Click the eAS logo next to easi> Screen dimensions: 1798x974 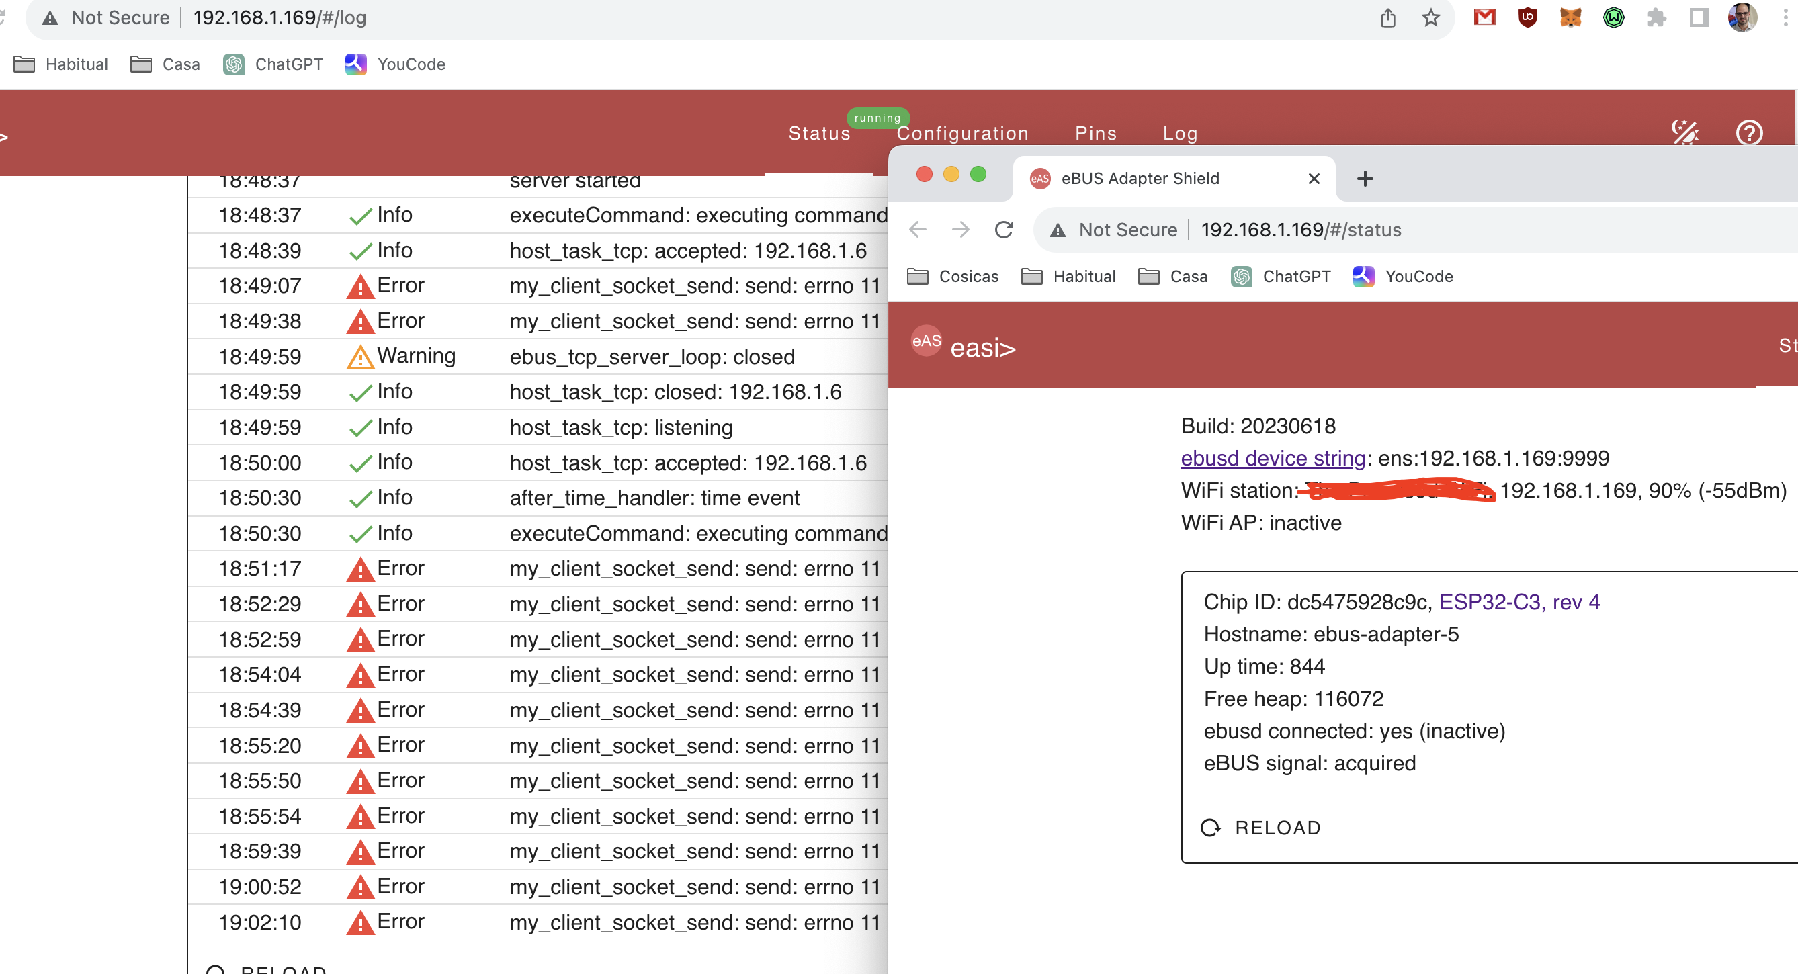coord(925,342)
